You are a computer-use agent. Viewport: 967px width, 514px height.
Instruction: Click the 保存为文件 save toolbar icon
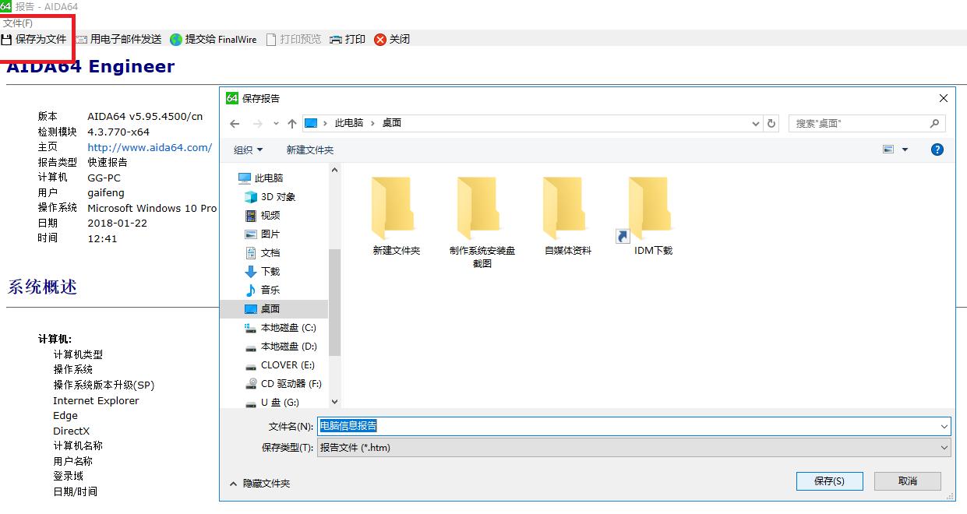8,39
